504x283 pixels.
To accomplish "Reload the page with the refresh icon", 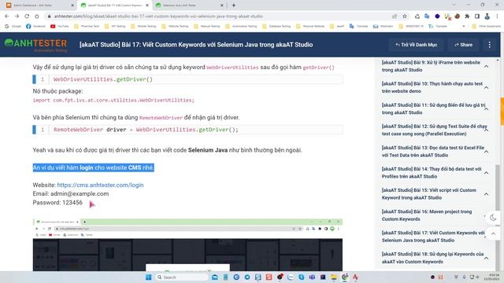I will pyautogui.click(x=27, y=16).
